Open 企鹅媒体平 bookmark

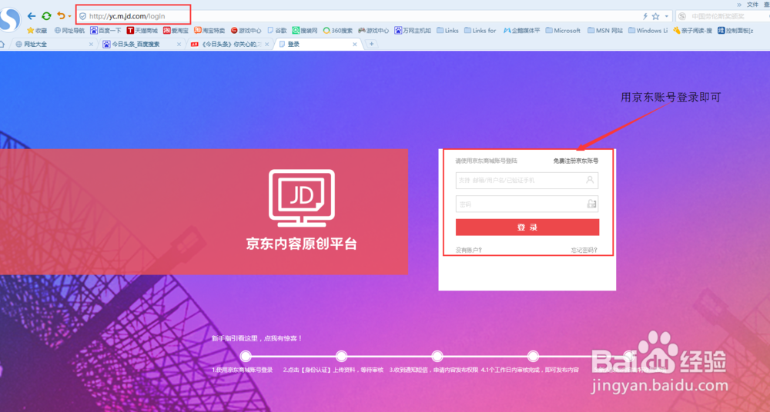tap(521, 31)
